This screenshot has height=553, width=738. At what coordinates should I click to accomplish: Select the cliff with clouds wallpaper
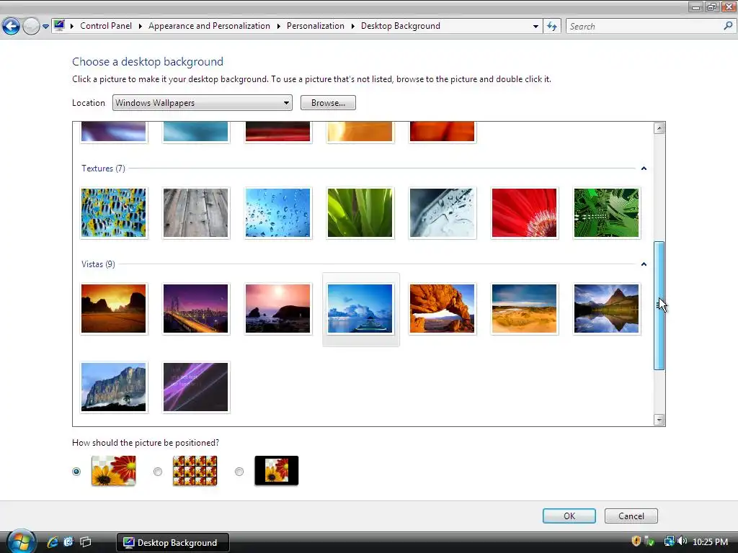click(x=113, y=387)
